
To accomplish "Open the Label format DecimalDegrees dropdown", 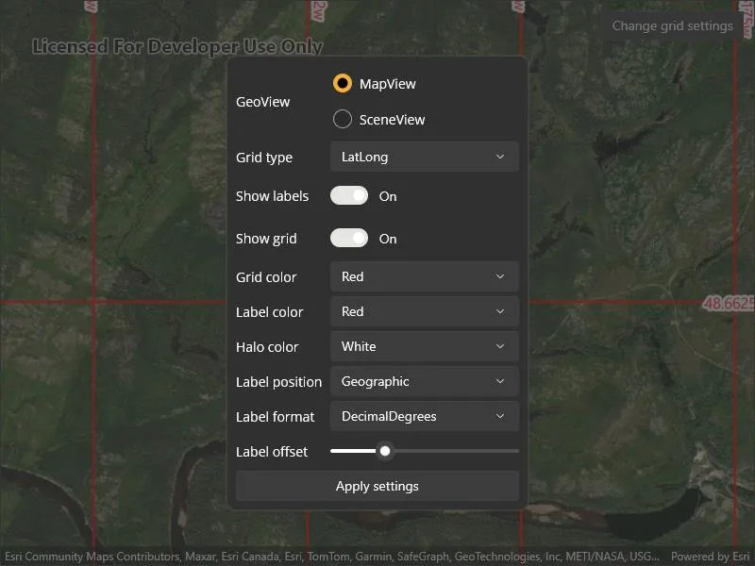I will [x=424, y=416].
